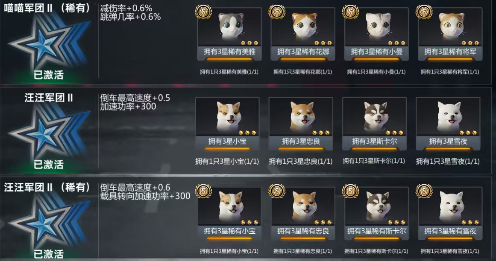
Task: Click the 拥有3星稀有将军 label
Action: [x=450, y=52]
